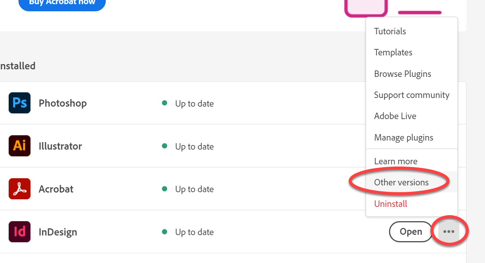Select Tutorials from the context menu

(390, 31)
